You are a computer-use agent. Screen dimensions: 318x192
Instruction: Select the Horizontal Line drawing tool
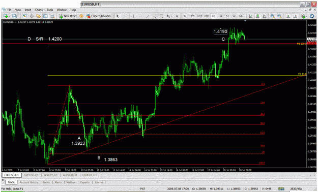(140, 16)
